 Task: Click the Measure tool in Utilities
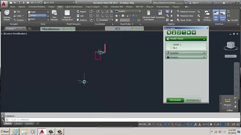point(227,102)
